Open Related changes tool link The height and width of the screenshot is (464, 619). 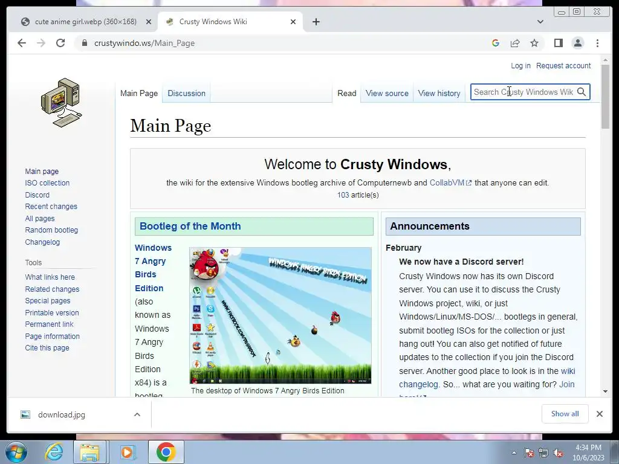[x=52, y=289]
